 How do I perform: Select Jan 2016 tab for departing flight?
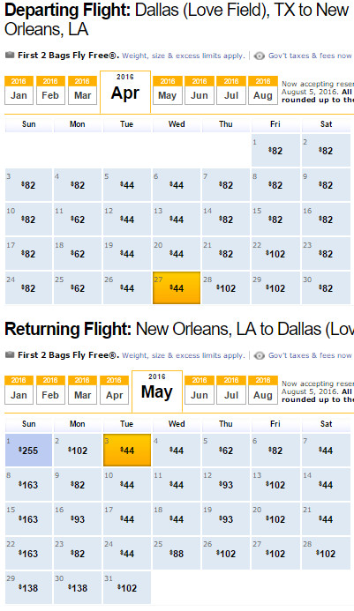pos(19,91)
